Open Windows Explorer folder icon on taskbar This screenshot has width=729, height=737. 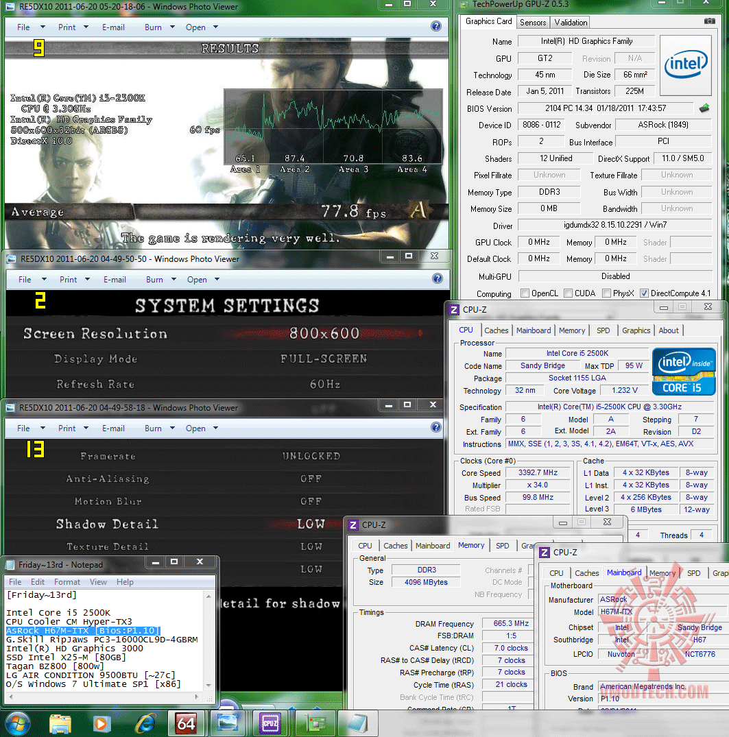tap(60, 723)
